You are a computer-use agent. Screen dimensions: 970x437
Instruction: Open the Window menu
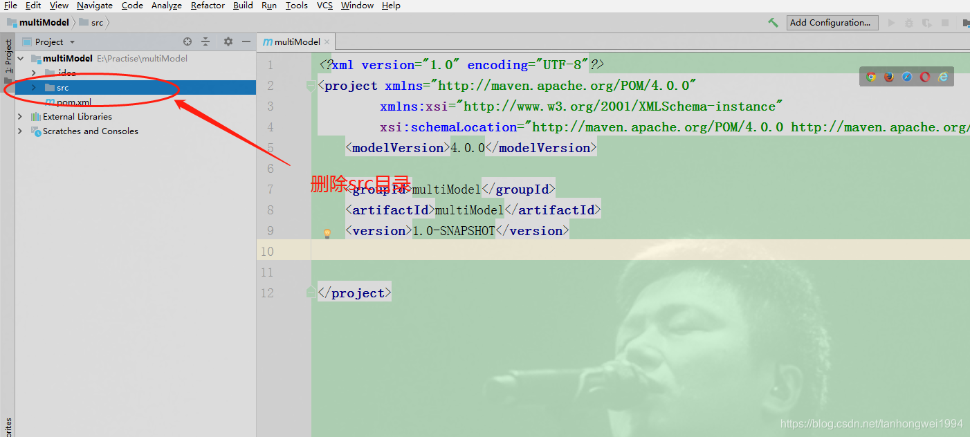[358, 6]
